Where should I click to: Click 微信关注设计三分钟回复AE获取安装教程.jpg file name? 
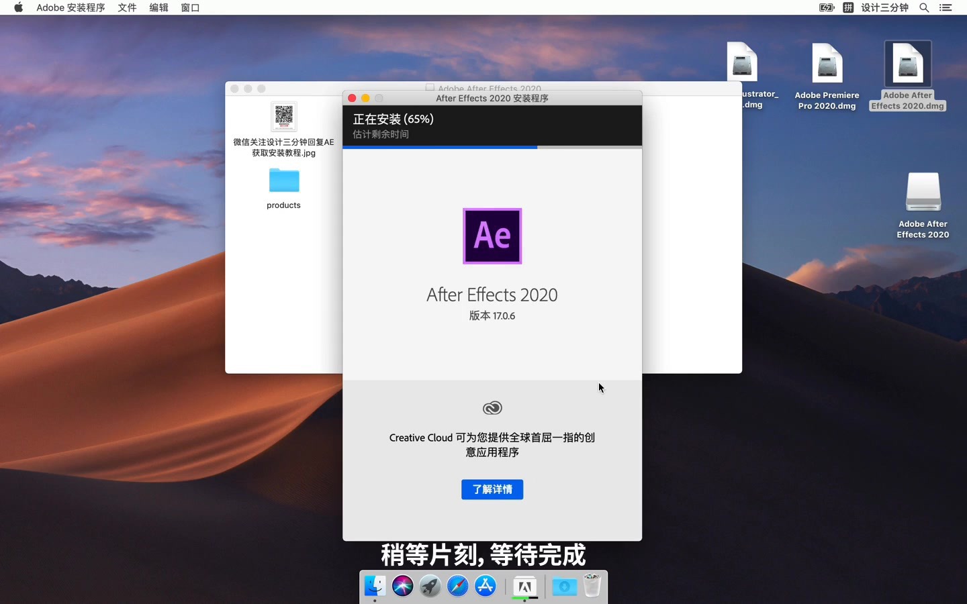pyautogui.click(x=283, y=147)
